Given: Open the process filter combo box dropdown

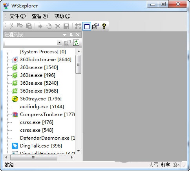Looking at the screenshot, I should click(59, 43).
